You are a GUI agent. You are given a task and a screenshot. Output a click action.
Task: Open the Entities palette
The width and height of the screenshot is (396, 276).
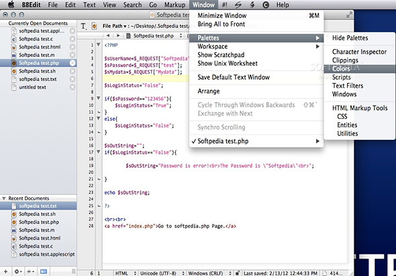[359, 125]
